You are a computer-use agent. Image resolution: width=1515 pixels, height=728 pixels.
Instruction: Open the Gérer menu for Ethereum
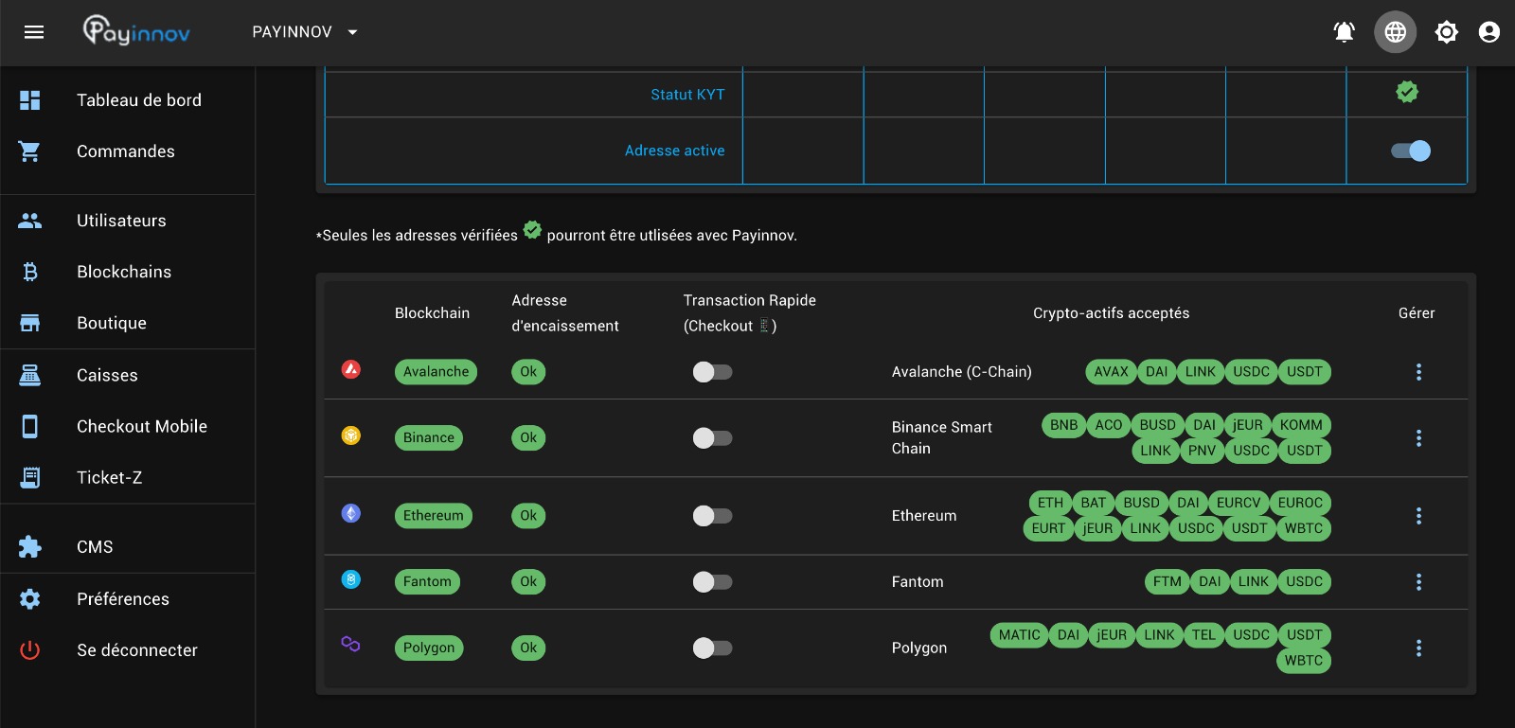pos(1418,516)
